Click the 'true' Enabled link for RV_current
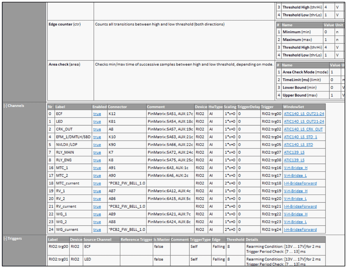 (x=97, y=207)
